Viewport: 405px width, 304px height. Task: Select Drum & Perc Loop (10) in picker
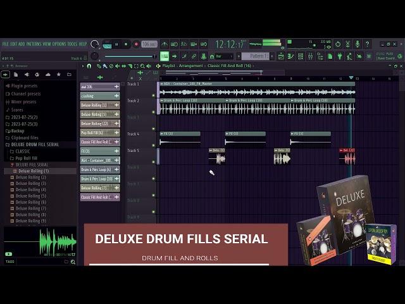point(100,179)
